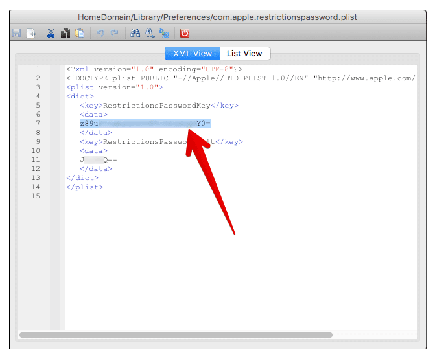Switch to the List View tab
435x355 pixels.
point(244,54)
